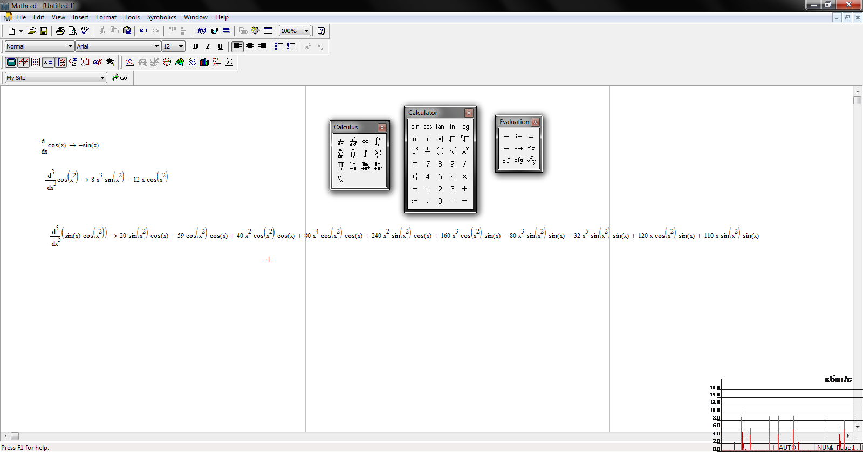Open the File menu

21,17
